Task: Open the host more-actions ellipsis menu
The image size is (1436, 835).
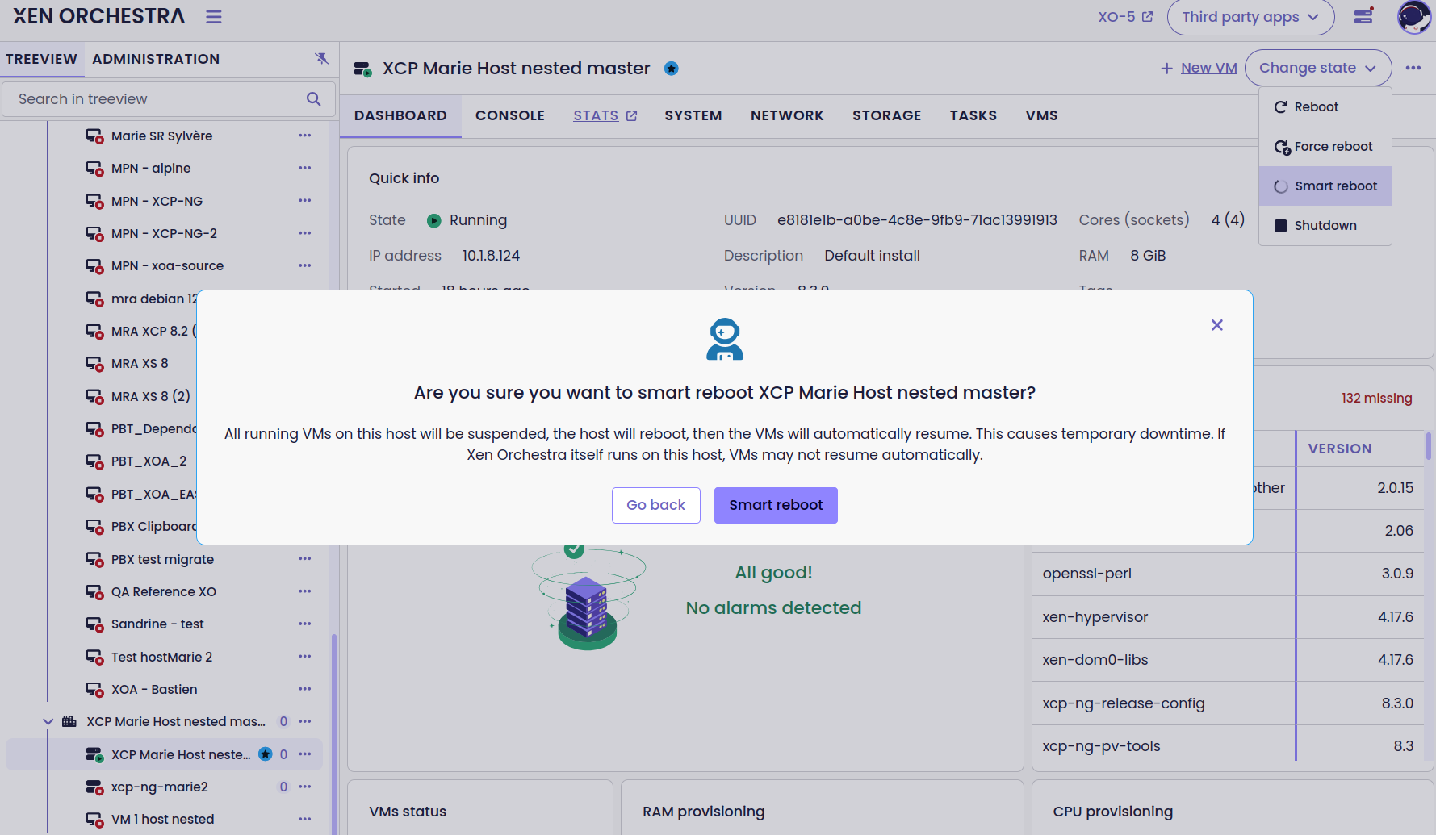Action: pyautogui.click(x=1413, y=68)
